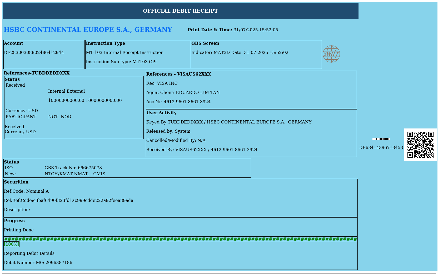Click the green 100% progress indicator
438x278 pixels.
pyautogui.click(x=12, y=244)
